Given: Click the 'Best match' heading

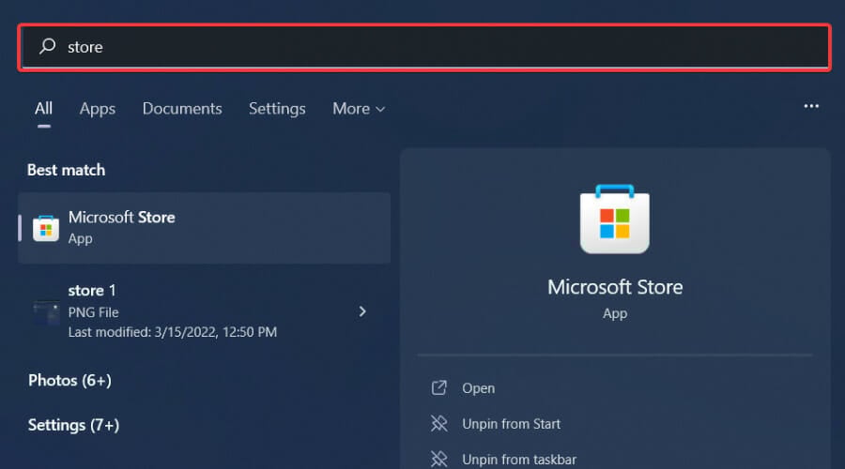Looking at the screenshot, I should click(67, 170).
